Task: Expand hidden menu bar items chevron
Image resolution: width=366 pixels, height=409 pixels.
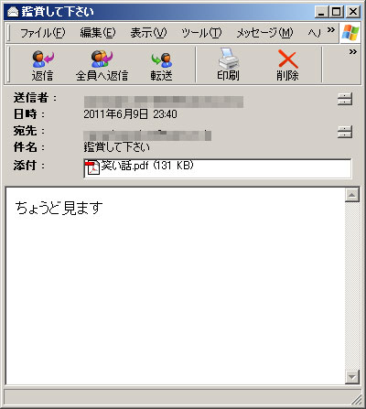Action: [331, 30]
